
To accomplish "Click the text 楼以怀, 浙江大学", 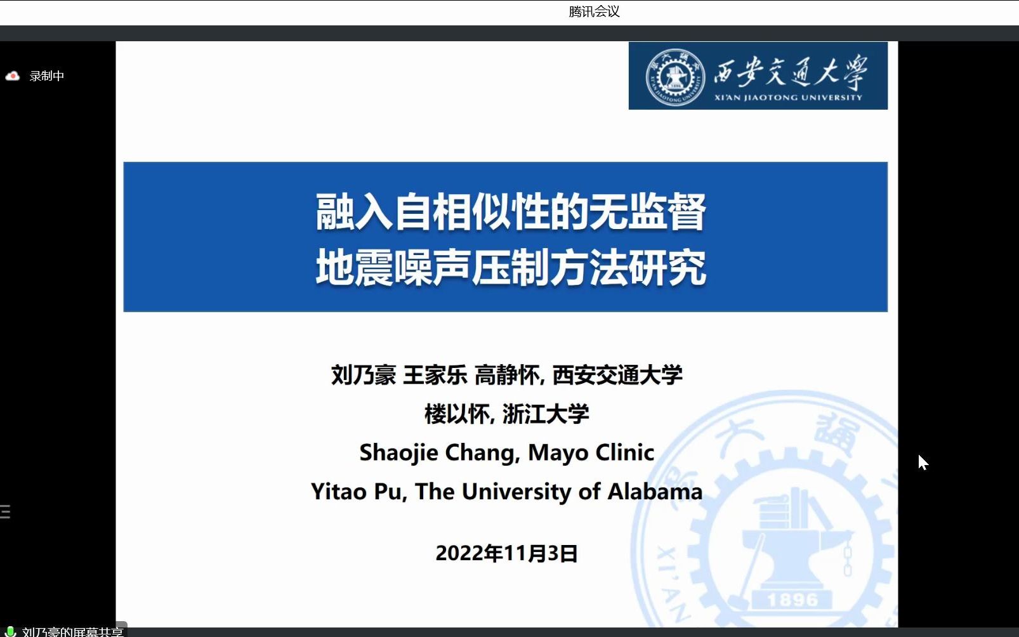I will point(506,414).
